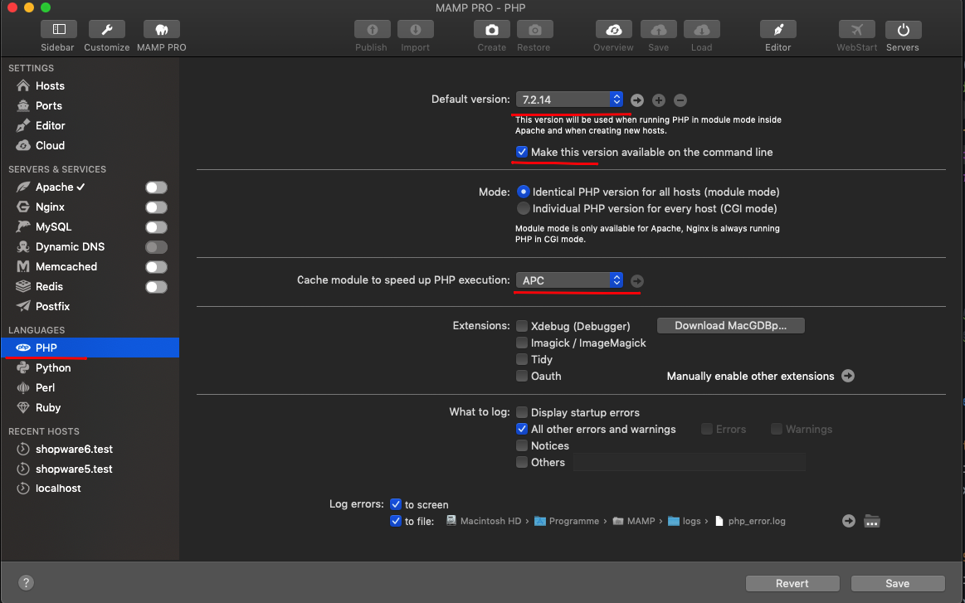This screenshot has height=603, width=965.
Task: Click the Download MacGDBp button
Action: [730, 326]
